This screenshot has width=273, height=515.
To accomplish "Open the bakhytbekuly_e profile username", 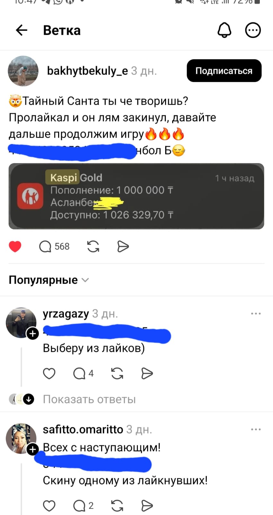I will [87, 70].
